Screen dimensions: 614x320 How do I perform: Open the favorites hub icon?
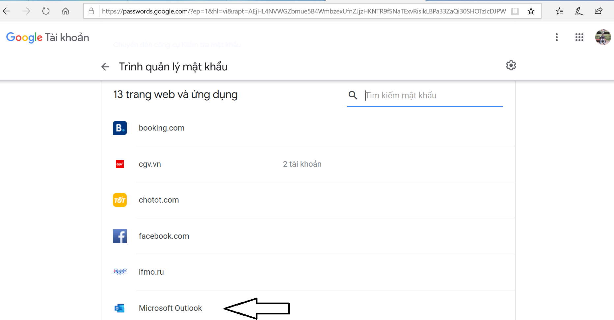(559, 11)
